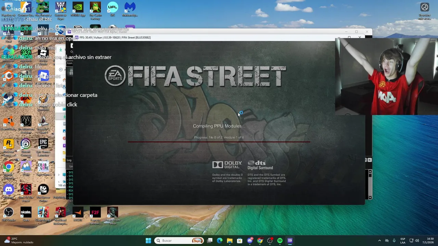Open the Assassin's Creed desktop shortcut
The image size is (438, 246).
pos(43,125)
